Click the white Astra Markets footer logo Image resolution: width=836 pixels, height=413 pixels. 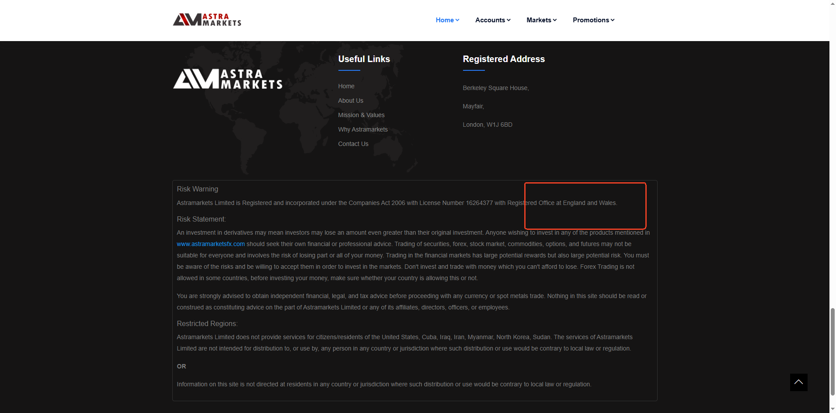click(228, 79)
